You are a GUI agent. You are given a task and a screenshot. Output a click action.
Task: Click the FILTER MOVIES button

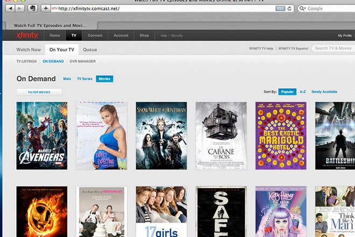[39, 92]
